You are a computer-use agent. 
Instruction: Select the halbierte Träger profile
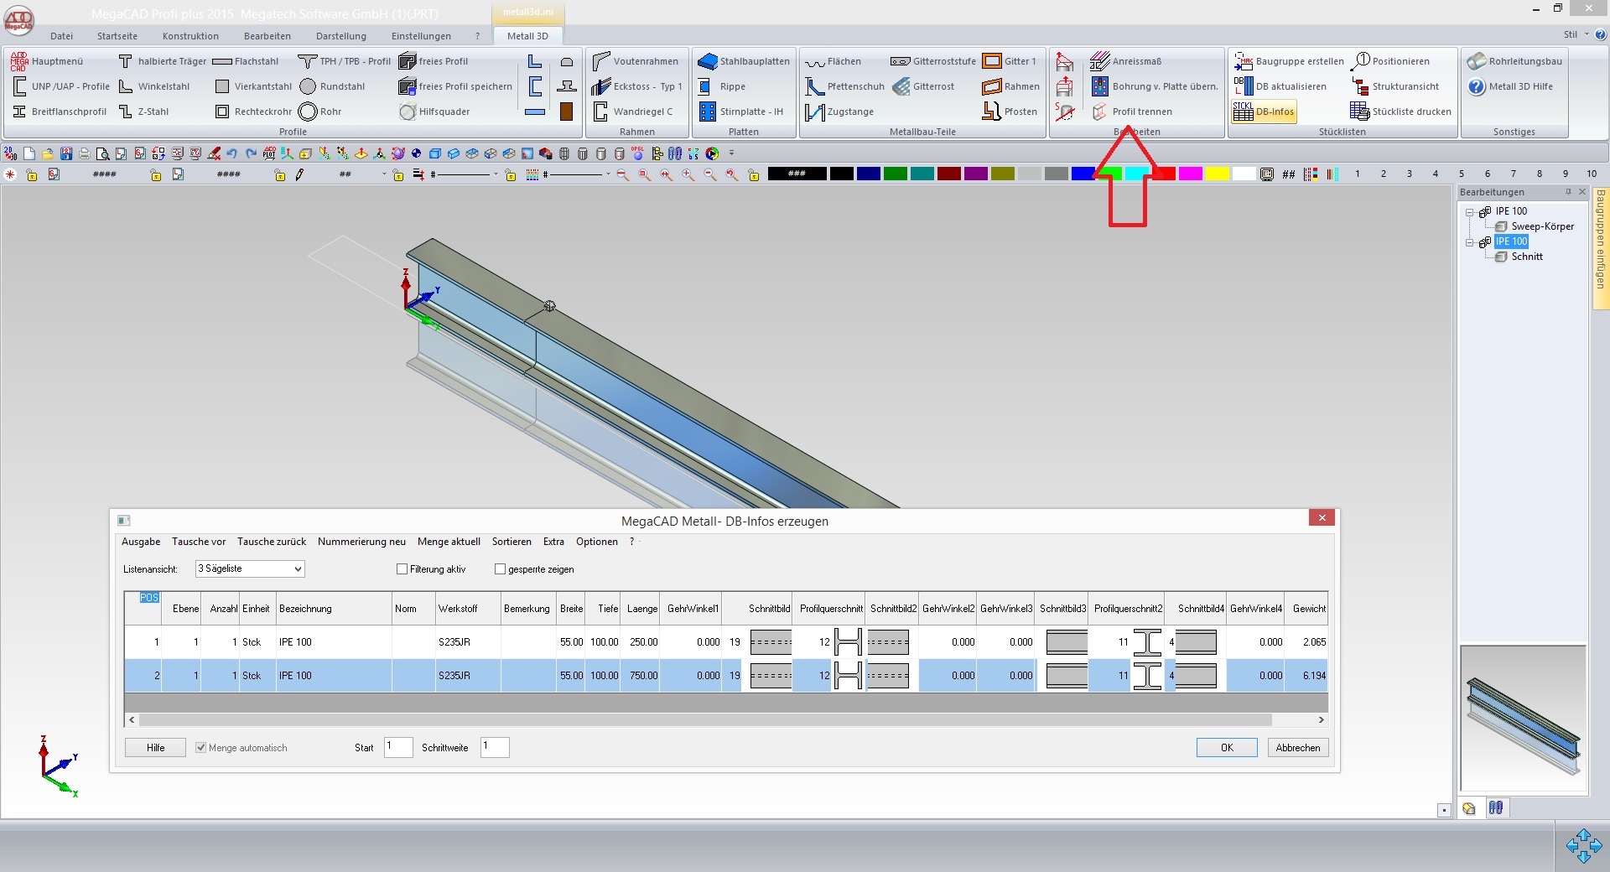pyautogui.click(x=162, y=61)
